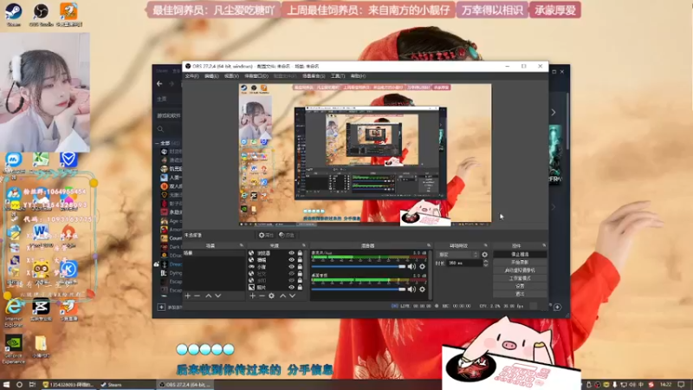This screenshot has width=693, height=390.
Task: Pop out the audio mixer dock icon
Action: point(429,245)
